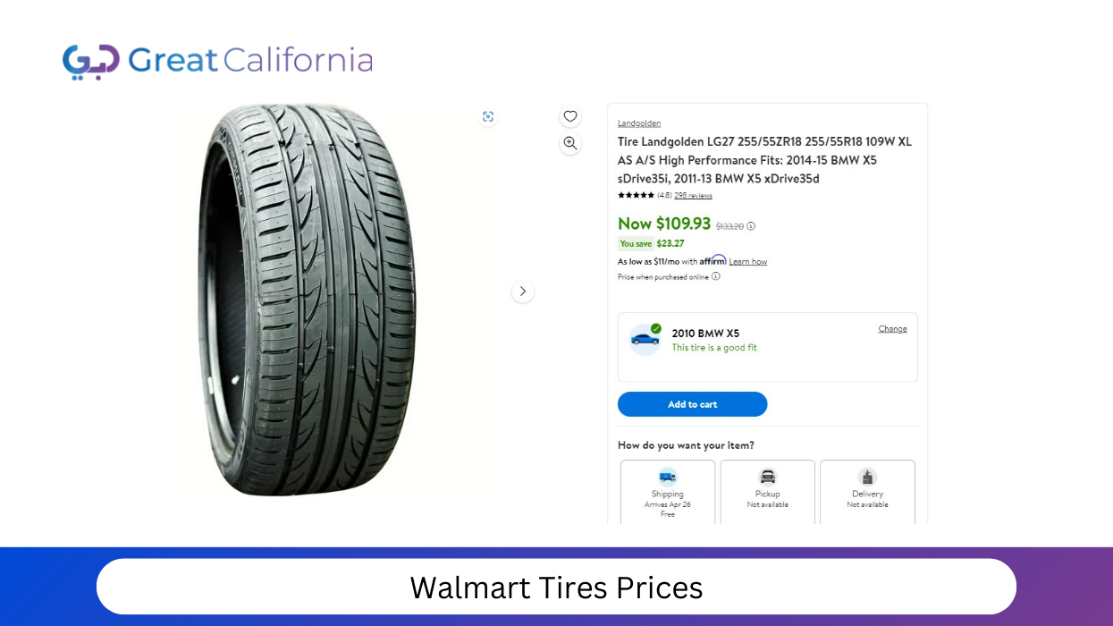1113x626 pixels.
Task: Select the Pickup fulfillment option
Action: [x=767, y=491]
